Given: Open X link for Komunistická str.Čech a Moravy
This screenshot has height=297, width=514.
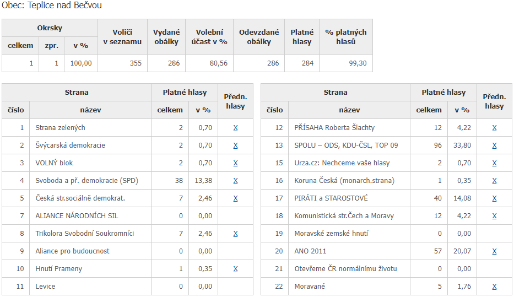Looking at the screenshot, I should [x=494, y=216].
